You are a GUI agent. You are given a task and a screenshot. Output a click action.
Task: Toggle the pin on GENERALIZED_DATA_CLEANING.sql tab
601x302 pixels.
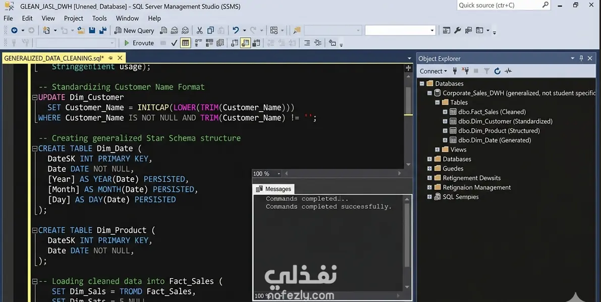click(x=111, y=58)
